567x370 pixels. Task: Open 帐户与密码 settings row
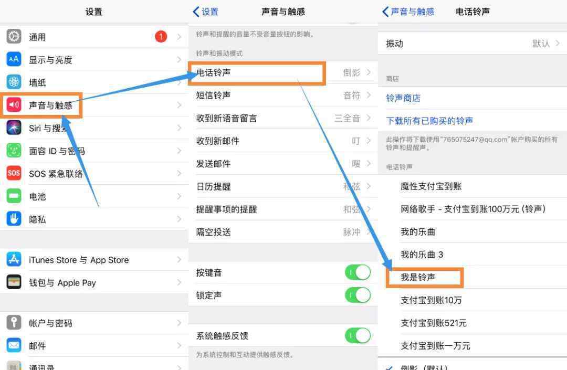coord(94,323)
